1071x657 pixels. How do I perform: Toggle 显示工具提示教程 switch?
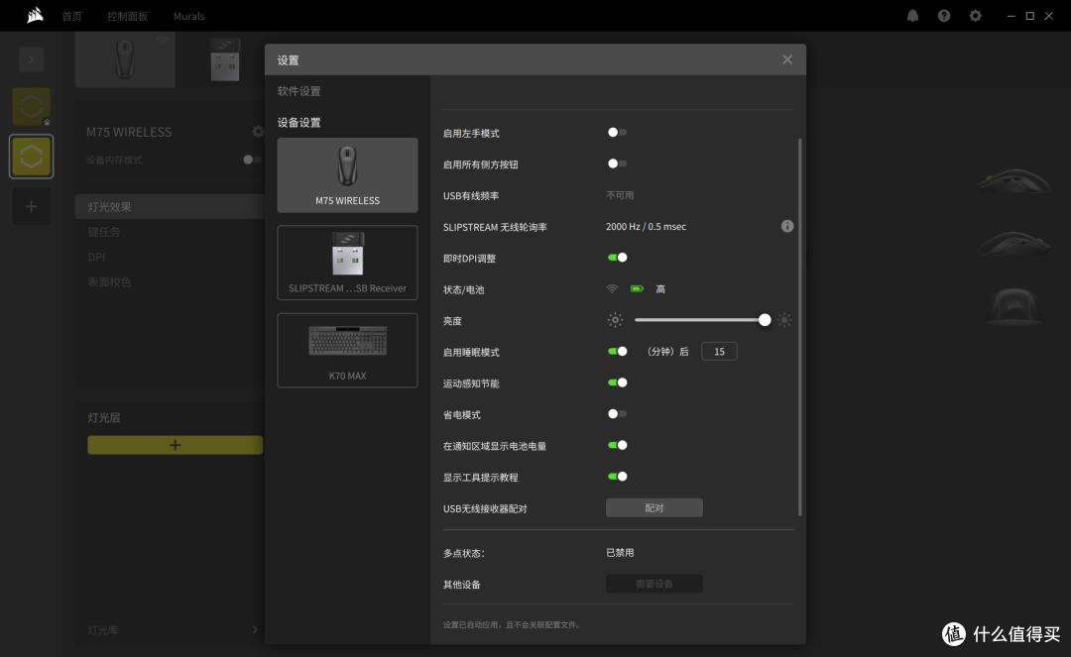pyautogui.click(x=617, y=477)
